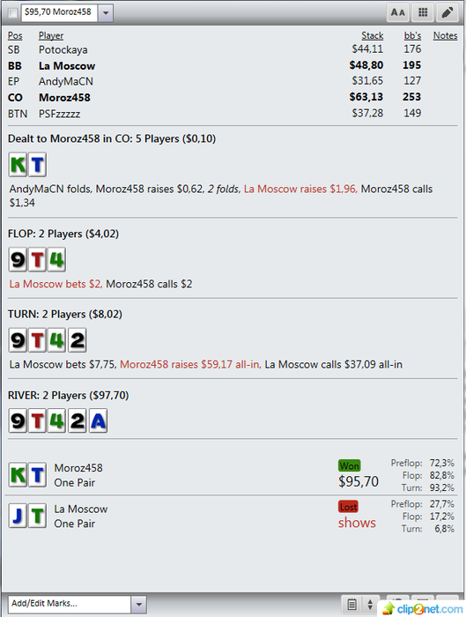This screenshot has width=466, height=617.
Task: Click La Moscow's Jack showdown card
Action: (x=18, y=516)
